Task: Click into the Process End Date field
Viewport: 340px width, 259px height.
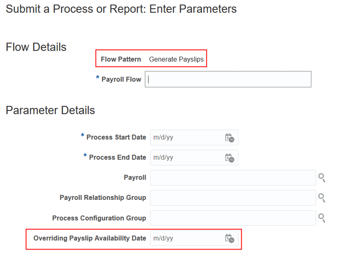Action: pos(186,158)
